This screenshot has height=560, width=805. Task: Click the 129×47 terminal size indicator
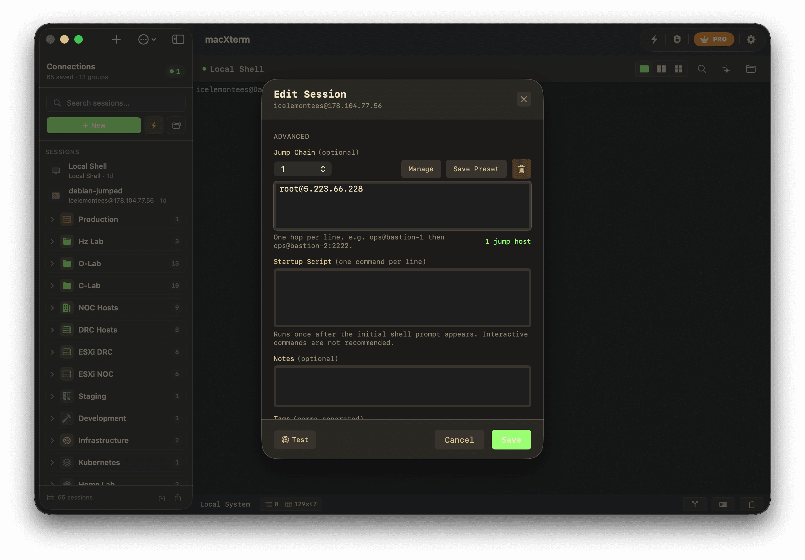point(301,504)
